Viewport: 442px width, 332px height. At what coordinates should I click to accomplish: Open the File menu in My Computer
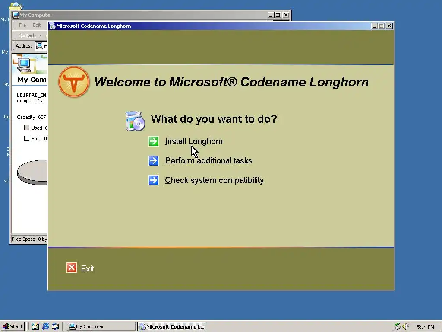coord(22,25)
